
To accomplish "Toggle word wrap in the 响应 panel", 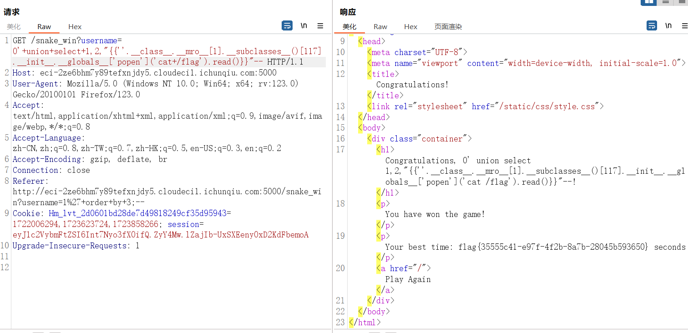I will click(652, 26).
